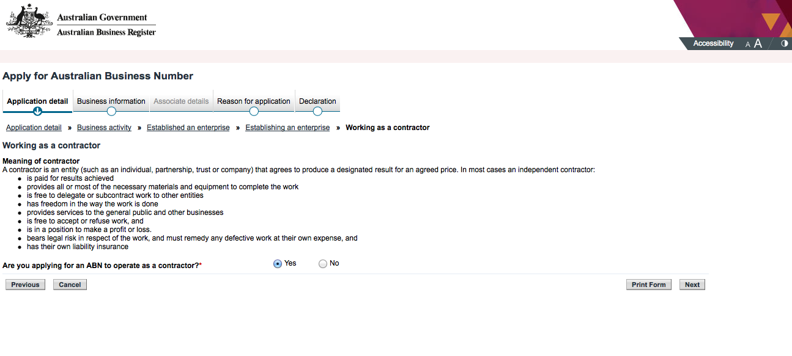Open the Reason for application tab

pyautogui.click(x=254, y=101)
